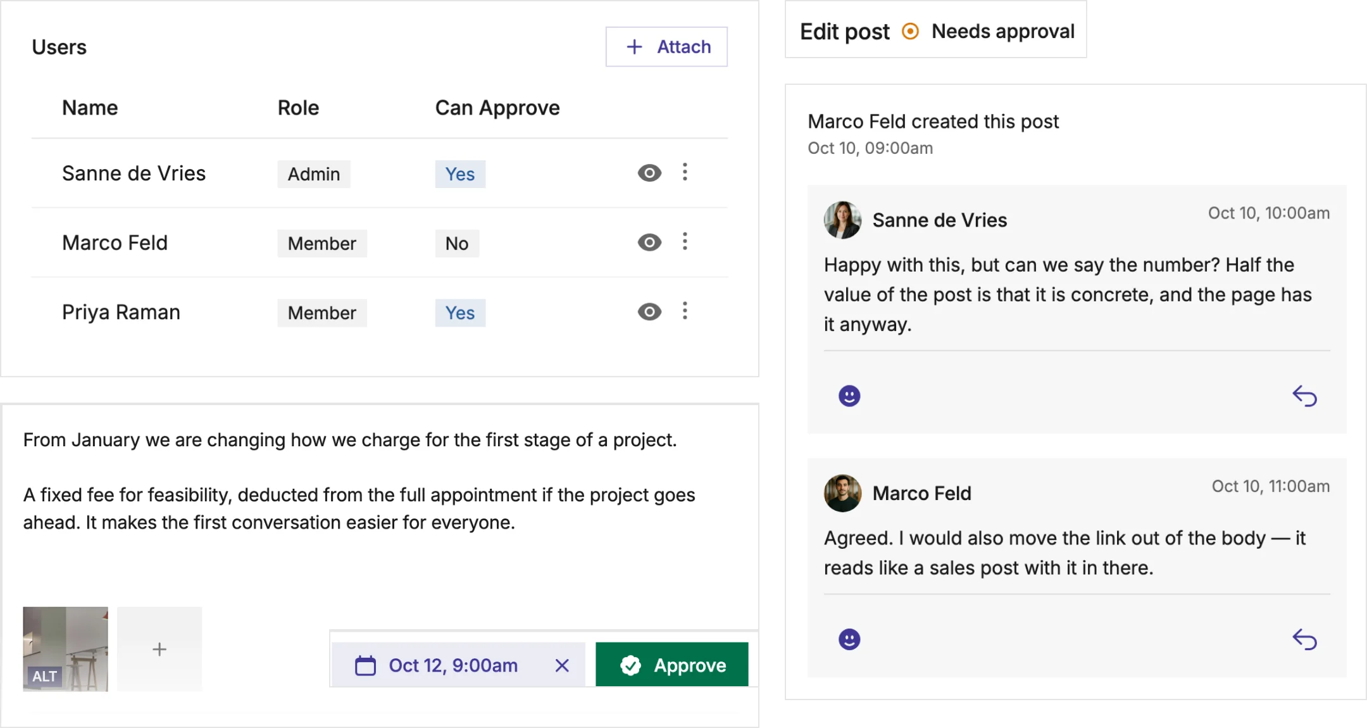
Task: Reply to Sanne de Vries's comment
Action: click(x=1304, y=396)
